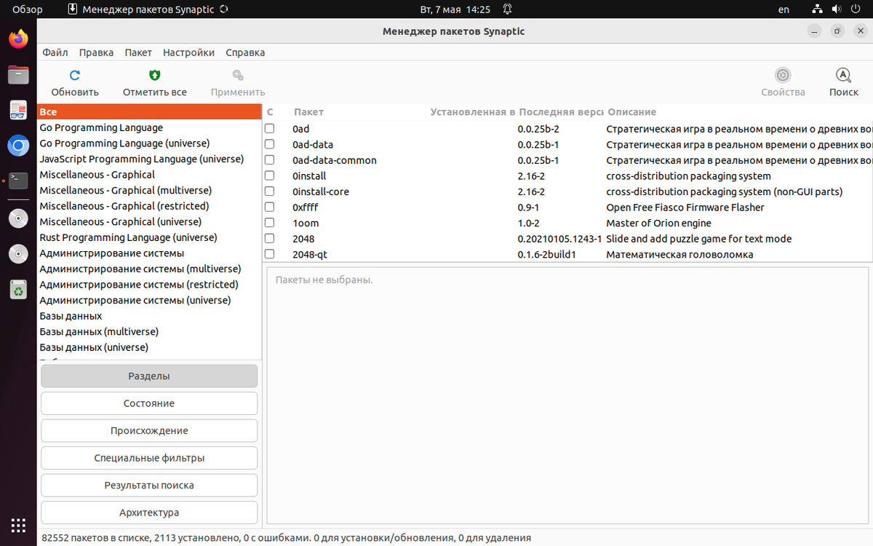
Task: Sort by the Установленная версия column header
Action: pos(471,112)
